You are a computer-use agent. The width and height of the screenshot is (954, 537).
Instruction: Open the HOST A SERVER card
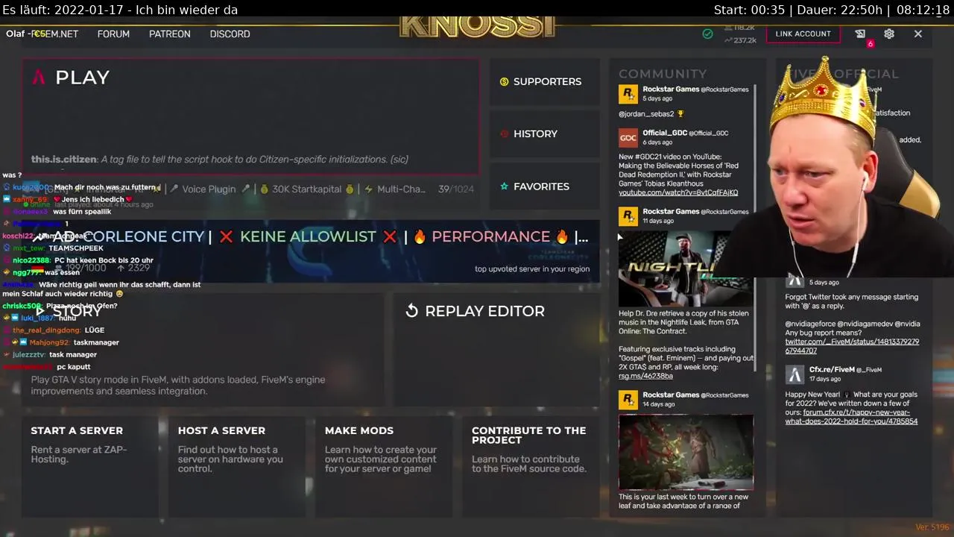click(237, 466)
